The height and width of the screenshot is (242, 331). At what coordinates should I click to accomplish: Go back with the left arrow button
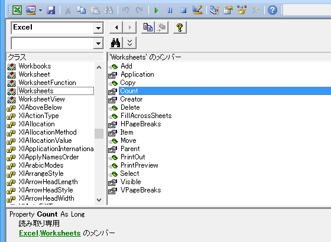click(x=116, y=27)
